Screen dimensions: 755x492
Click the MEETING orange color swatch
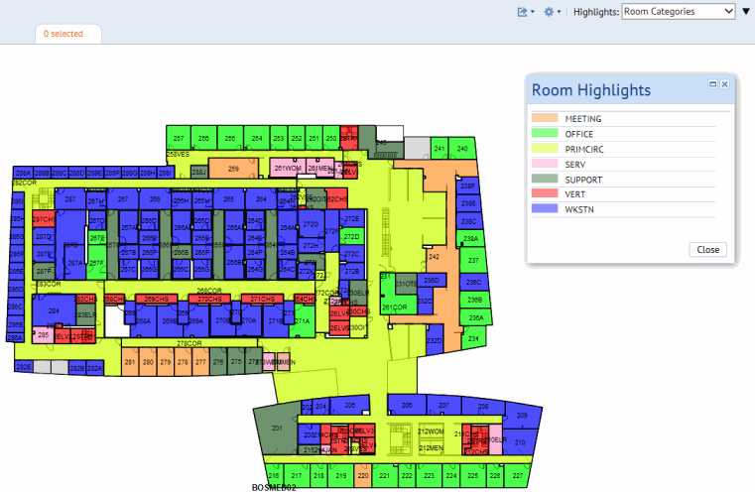point(544,119)
